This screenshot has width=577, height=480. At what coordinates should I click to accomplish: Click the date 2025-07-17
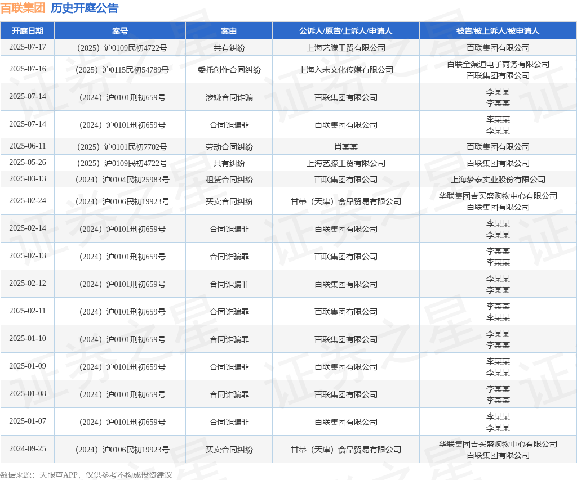28,47
